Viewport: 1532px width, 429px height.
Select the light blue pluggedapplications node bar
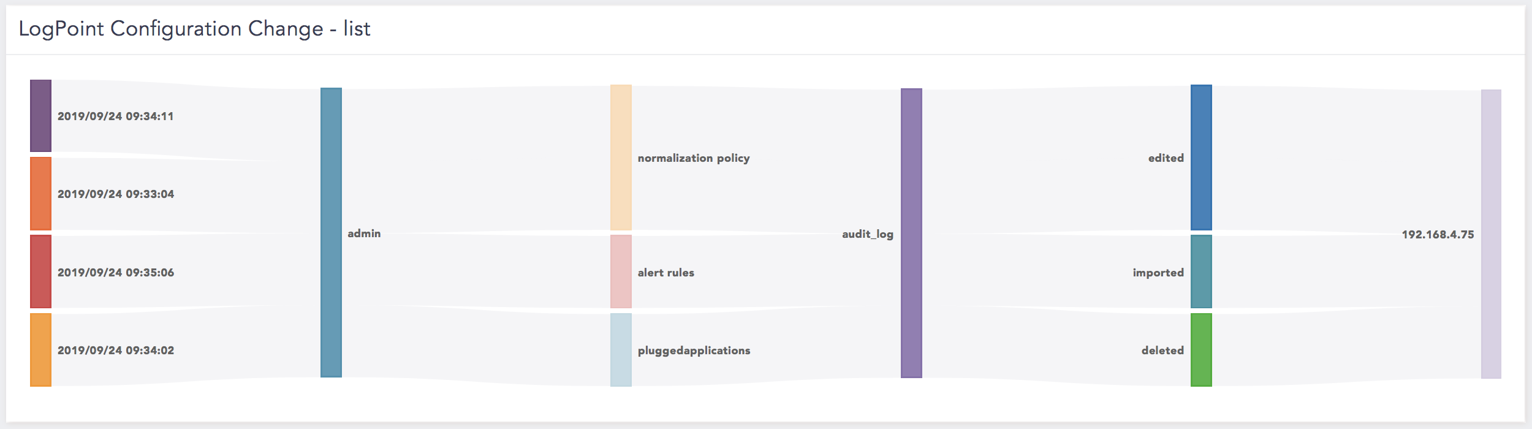point(621,350)
